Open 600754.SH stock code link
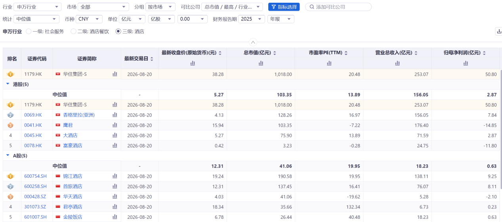 pos(35,176)
